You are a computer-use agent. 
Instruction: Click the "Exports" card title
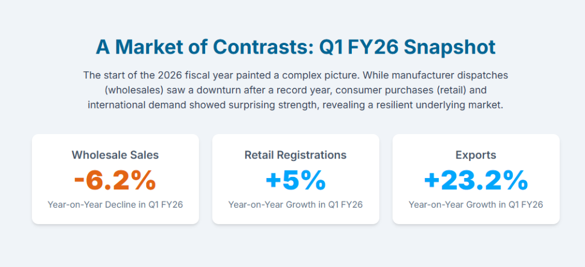click(x=476, y=155)
